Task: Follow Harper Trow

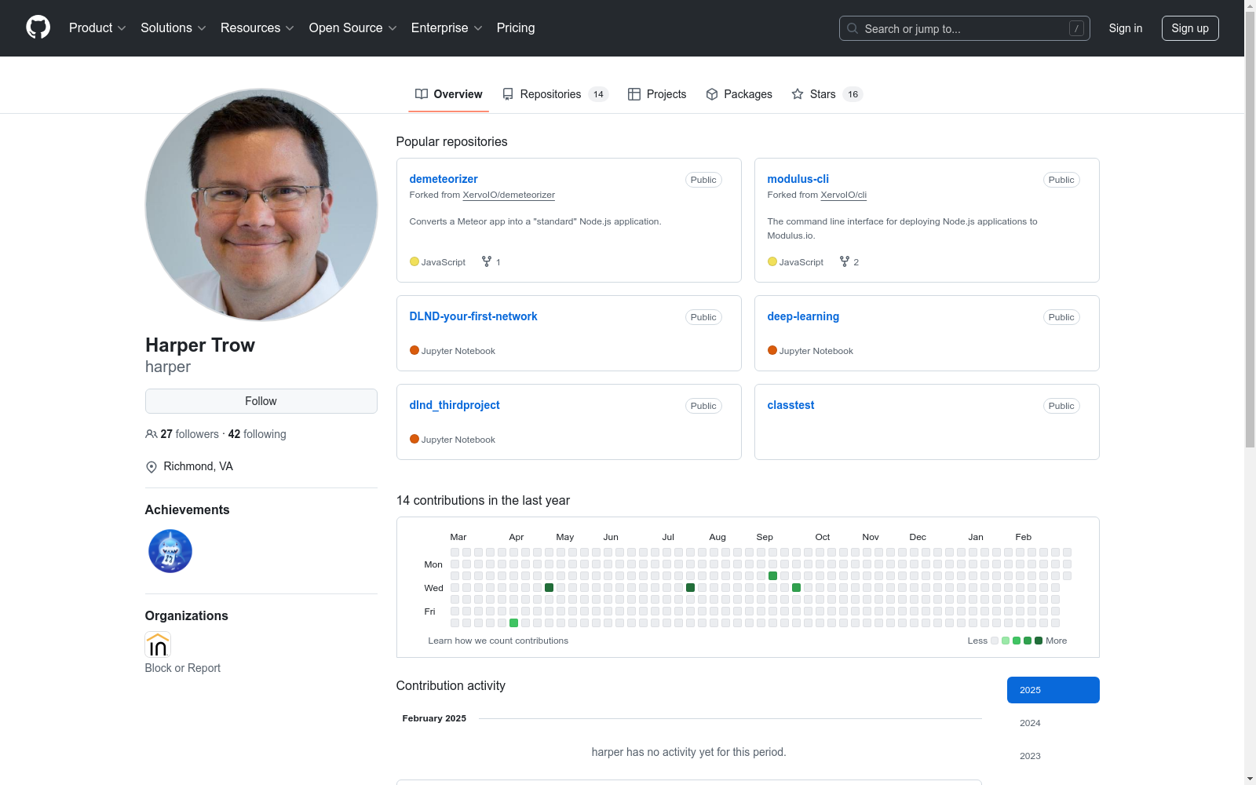Action: coord(261,401)
